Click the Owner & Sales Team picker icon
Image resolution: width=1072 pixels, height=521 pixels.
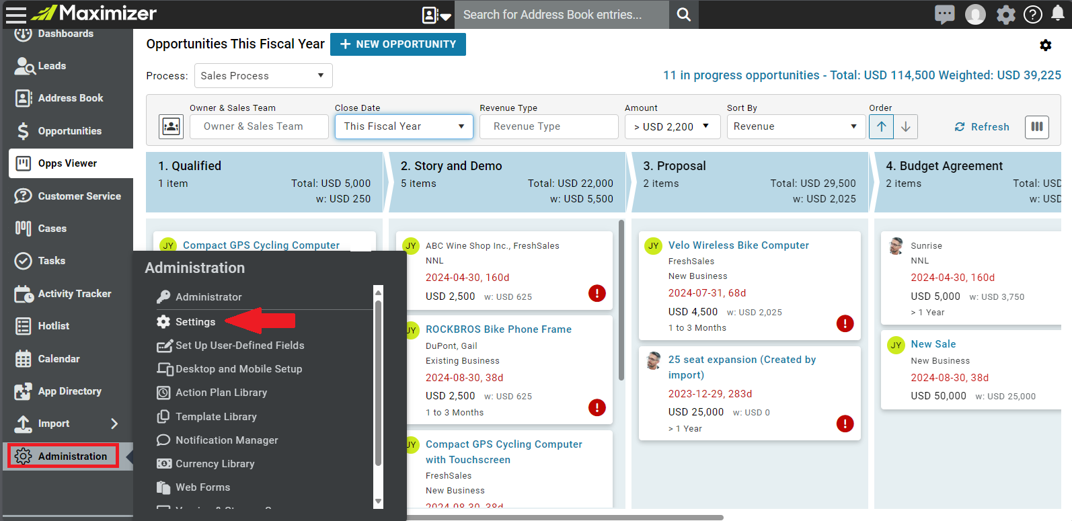point(171,126)
